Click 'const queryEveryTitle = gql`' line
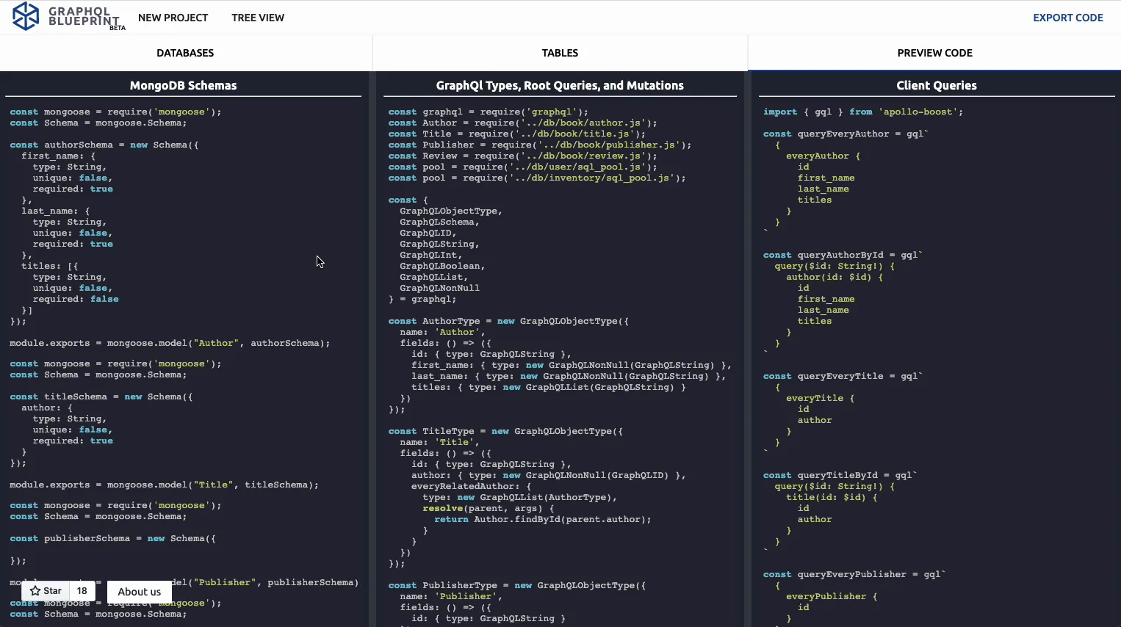Viewport: 1121px width, 627px height. coord(843,377)
